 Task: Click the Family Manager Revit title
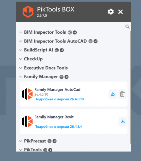point(54,117)
